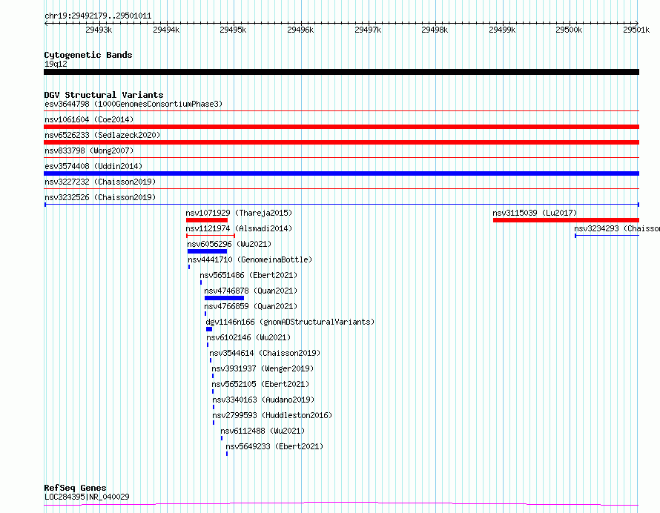The image size is (660, 513).
Task: Click the nsv6056296 (Wu2021) label
Action: click(x=229, y=244)
